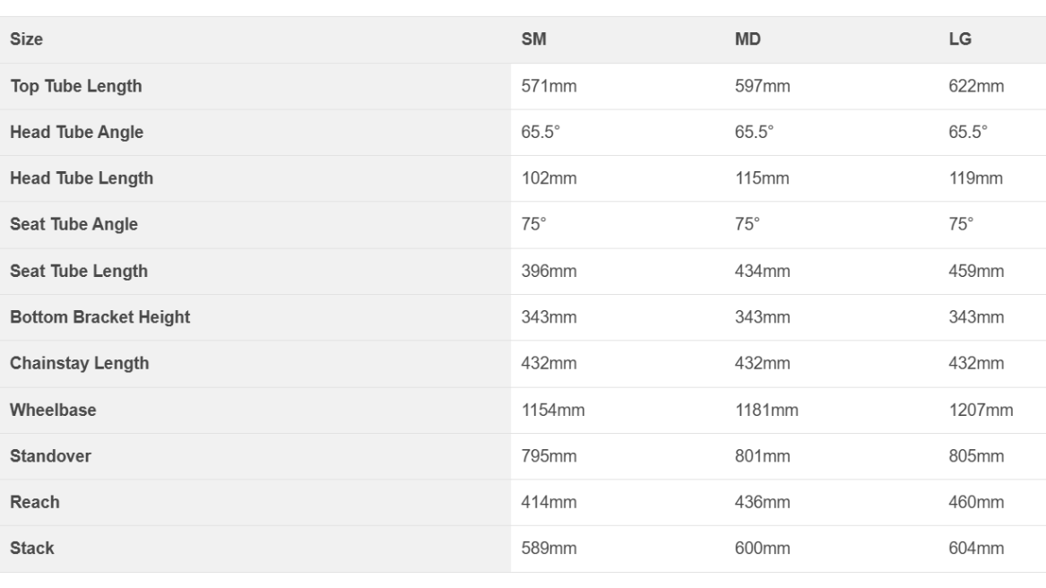The width and height of the screenshot is (1046, 588).
Task: Select the SM column header
Action: 533,39
